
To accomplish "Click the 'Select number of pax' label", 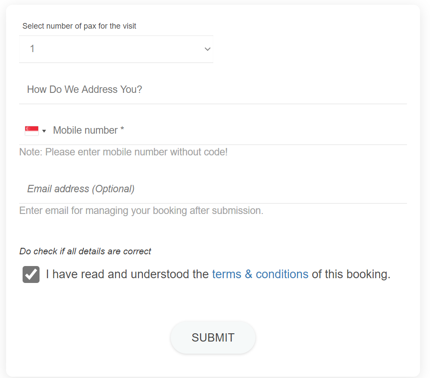I will click(x=79, y=26).
